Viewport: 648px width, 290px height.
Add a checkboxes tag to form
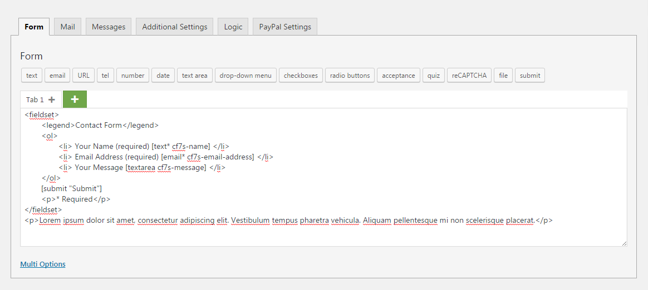(x=301, y=76)
